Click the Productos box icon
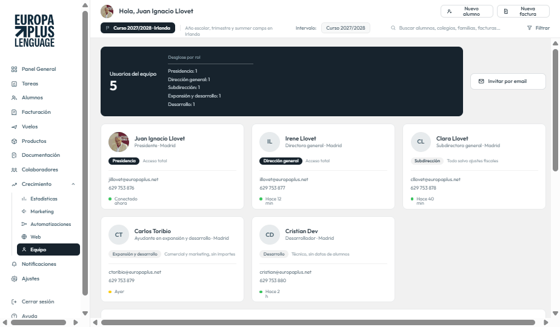 coord(15,141)
